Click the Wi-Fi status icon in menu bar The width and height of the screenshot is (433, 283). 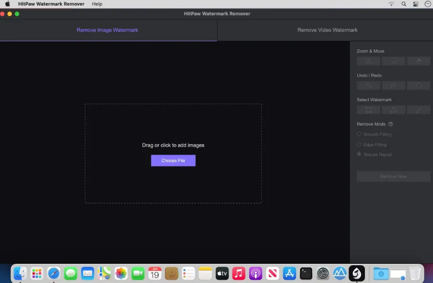coord(391,4)
